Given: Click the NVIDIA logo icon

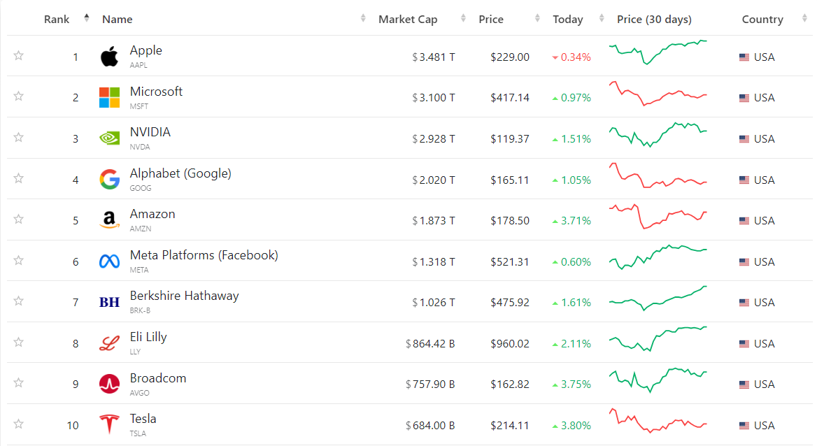Looking at the screenshot, I should click(x=109, y=138).
